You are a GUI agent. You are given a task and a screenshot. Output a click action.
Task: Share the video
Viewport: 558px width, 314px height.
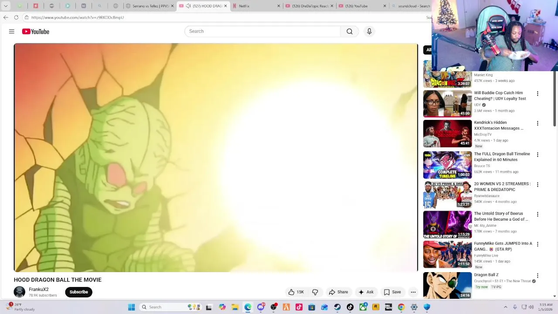[x=338, y=292]
